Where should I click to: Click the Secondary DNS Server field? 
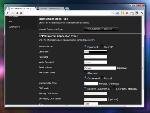(x=96, y=99)
